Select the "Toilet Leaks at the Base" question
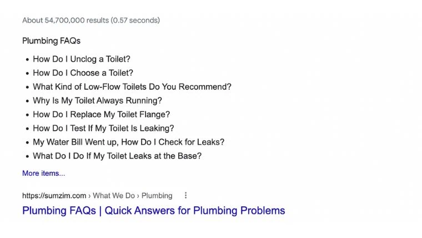Viewport: 422px width, 238px height. point(117,156)
